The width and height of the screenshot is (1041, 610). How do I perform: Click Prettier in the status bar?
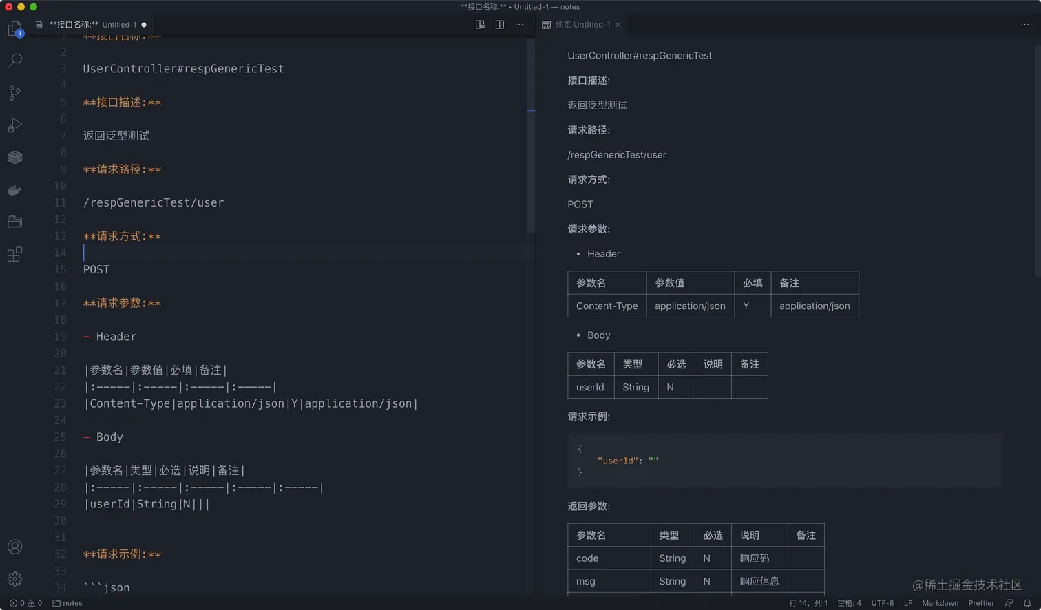pyautogui.click(x=981, y=603)
